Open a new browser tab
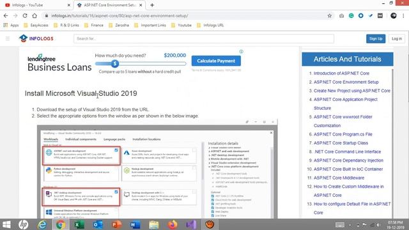 [152, 5]
